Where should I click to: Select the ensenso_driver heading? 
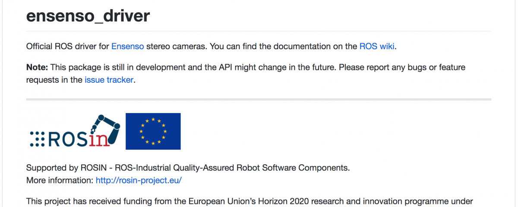pyautogui.click(x=88, y=16)
